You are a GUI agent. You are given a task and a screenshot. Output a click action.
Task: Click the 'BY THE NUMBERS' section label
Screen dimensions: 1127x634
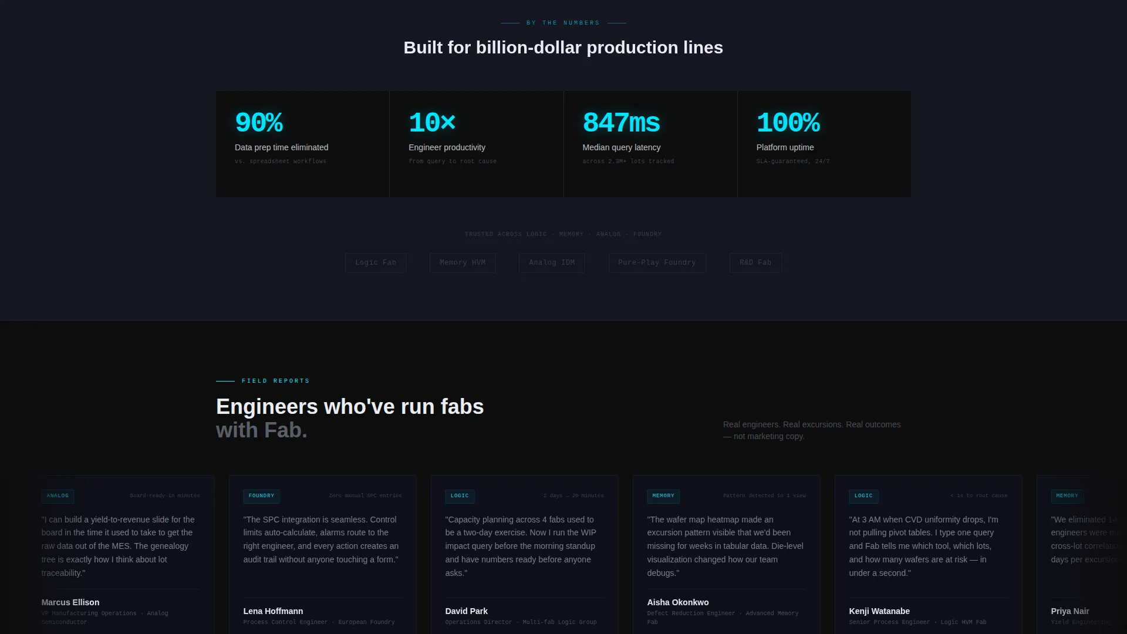pyautogui.click(x=563, y=23)
